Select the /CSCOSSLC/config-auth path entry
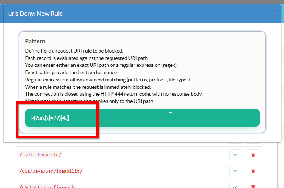Screen dimensions: 284x188 coord(46,186)
